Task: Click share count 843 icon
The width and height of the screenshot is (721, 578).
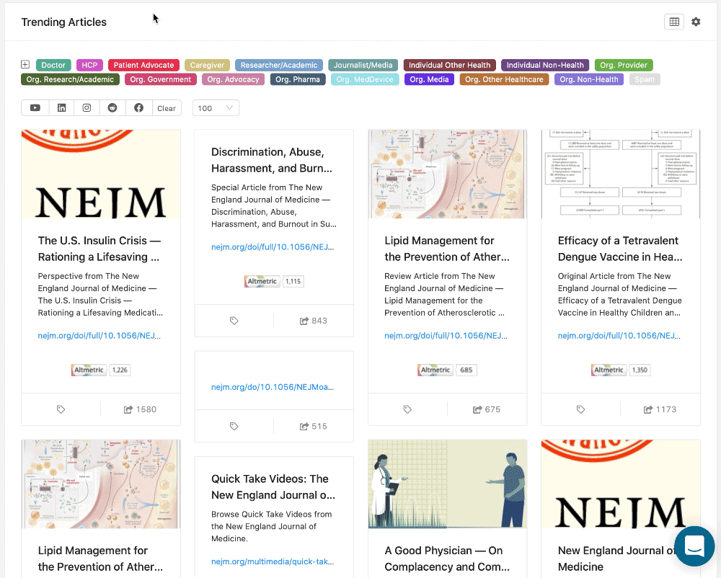Action: (314, 321)
